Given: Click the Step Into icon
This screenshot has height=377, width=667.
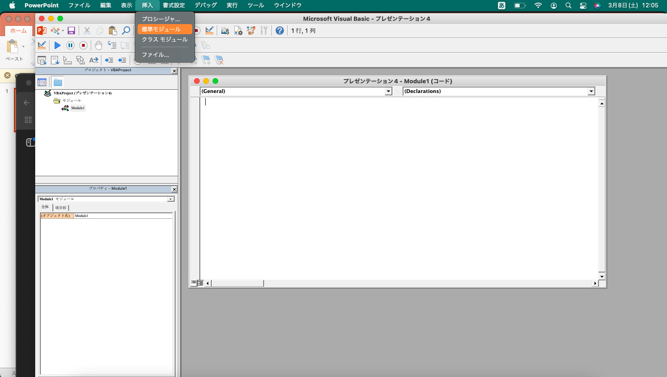Looking at the screenshot, I should (x=112, y=45).
